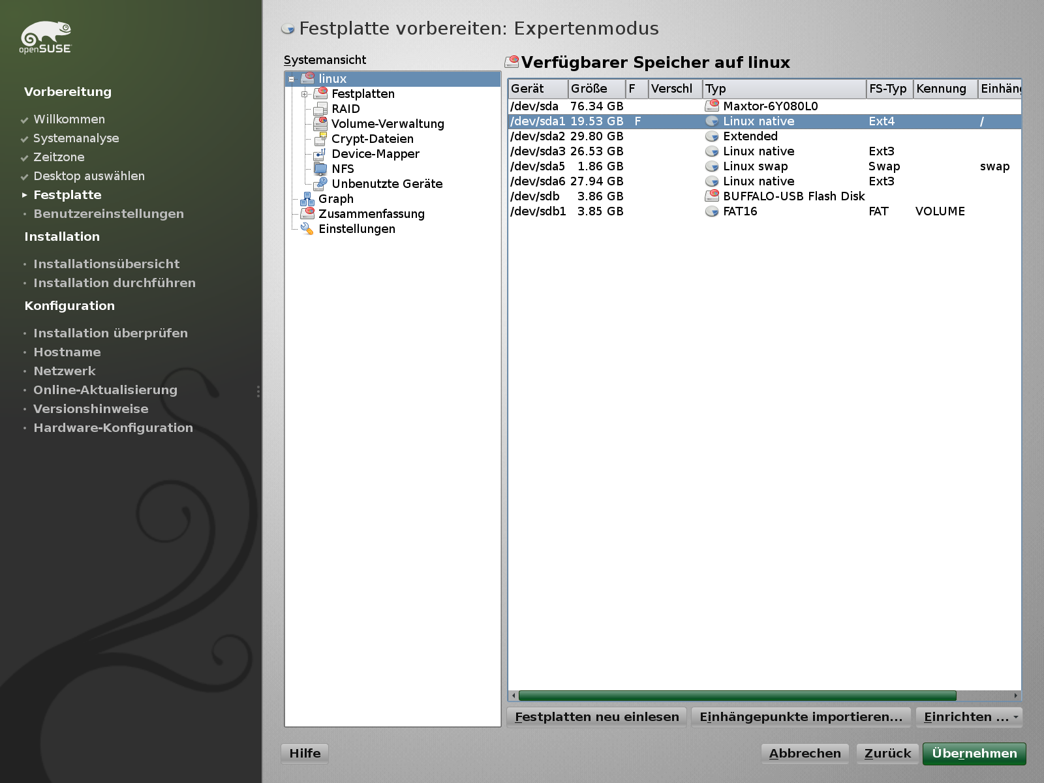Open Zusammenfassung in the tree
Image resolution: width=1044 pixels, height=783 pixels.
371,213
